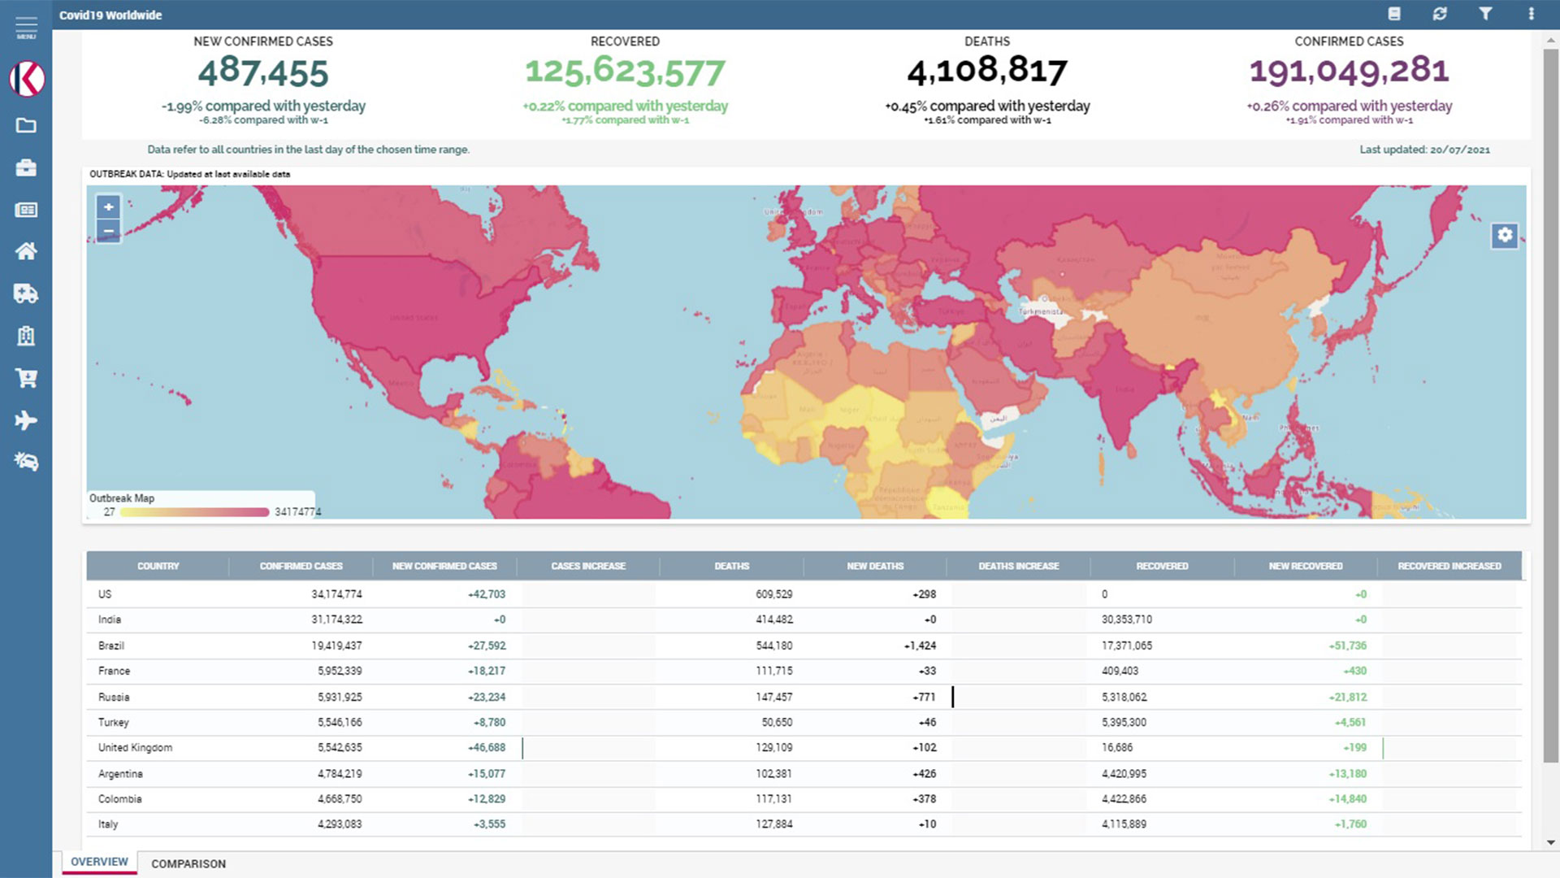Click the Last updated 20/07/2021 text
Image resolution: width=1560 pixels, height=878 pixels.
(1425, 150)
